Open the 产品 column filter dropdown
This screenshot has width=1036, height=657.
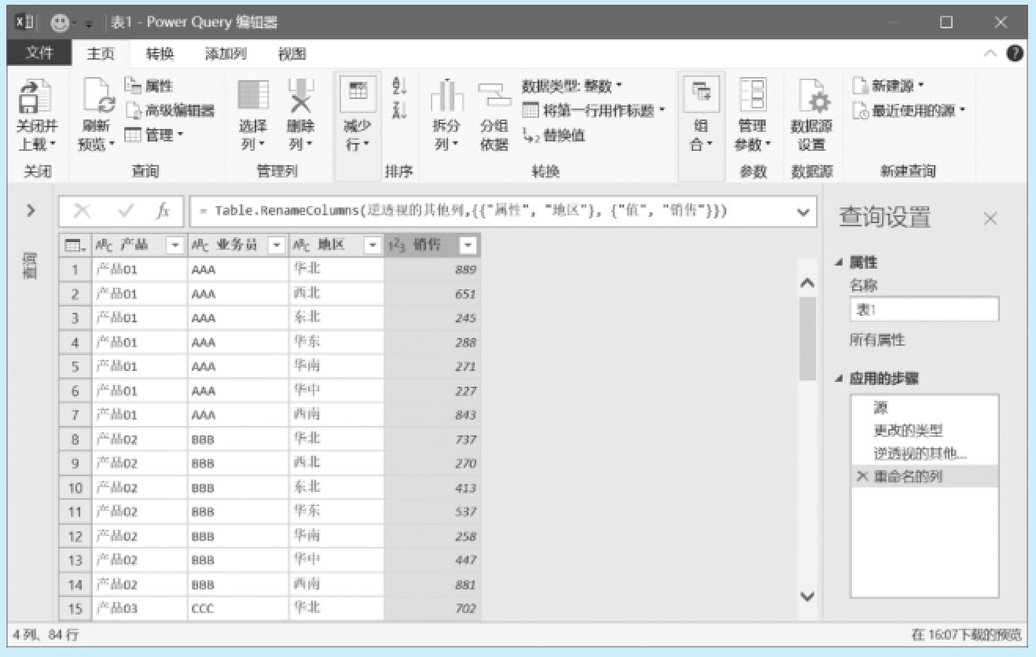point(175,246)
